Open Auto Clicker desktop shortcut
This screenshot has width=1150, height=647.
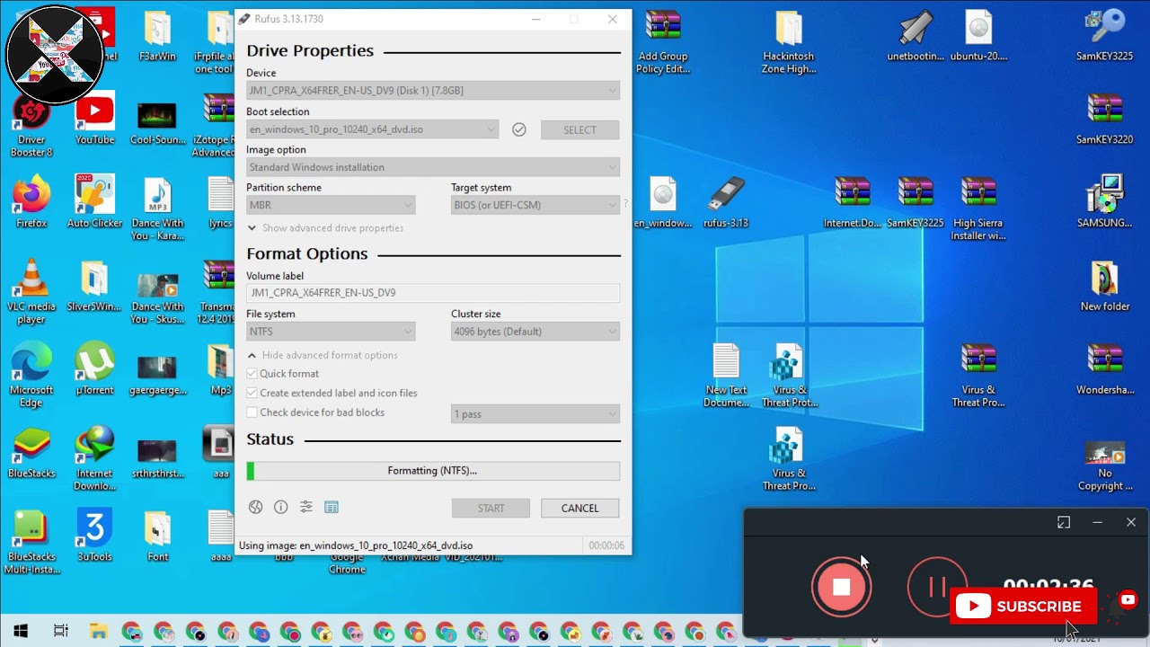[94, 202]
